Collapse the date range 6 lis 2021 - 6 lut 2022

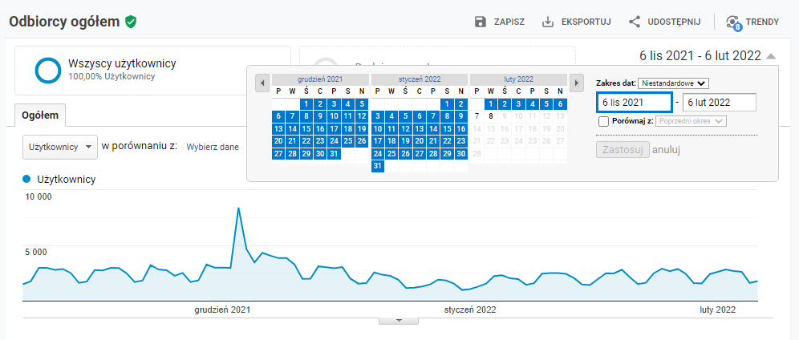708,55
